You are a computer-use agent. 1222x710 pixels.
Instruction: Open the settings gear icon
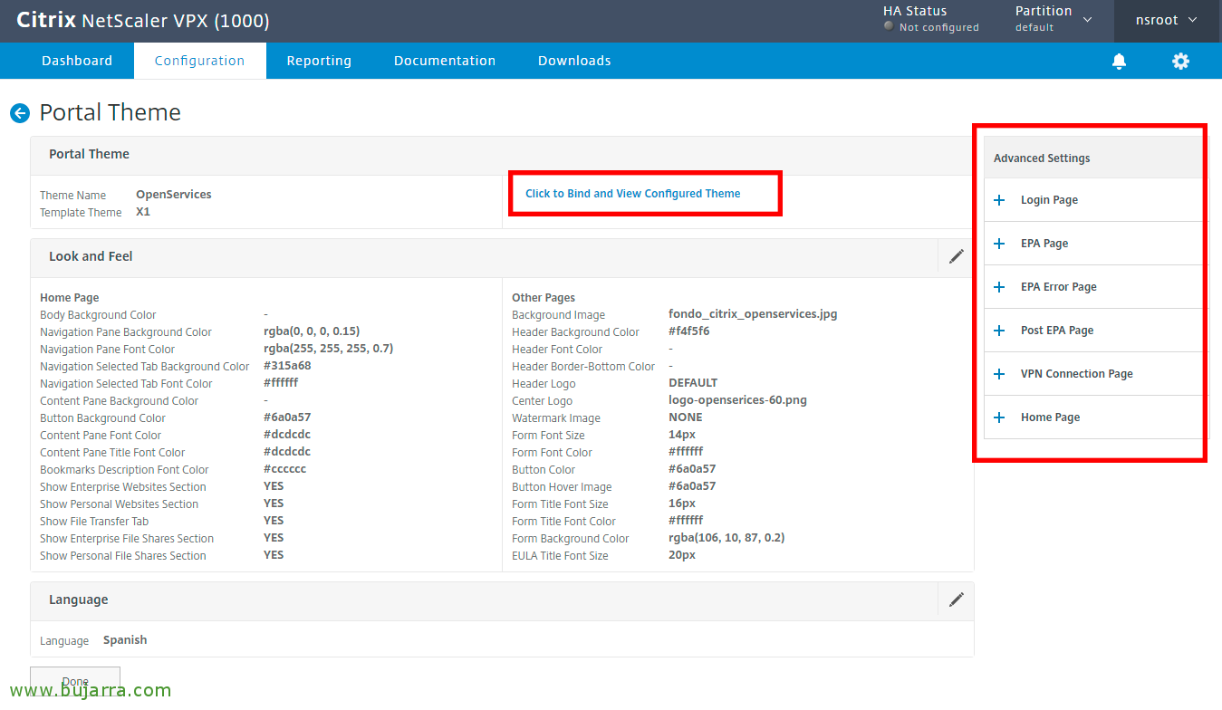[x=1180, y=61]
